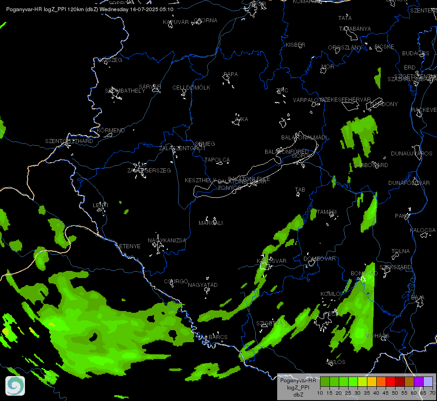Select the KISBÉR city label
Screen dimensions: 437x401
(x=295, y=45)
